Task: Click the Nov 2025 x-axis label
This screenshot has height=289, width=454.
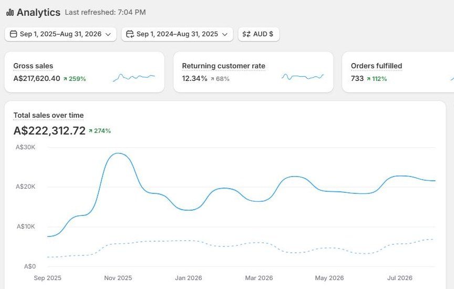Action: click(x=118, y=278)
